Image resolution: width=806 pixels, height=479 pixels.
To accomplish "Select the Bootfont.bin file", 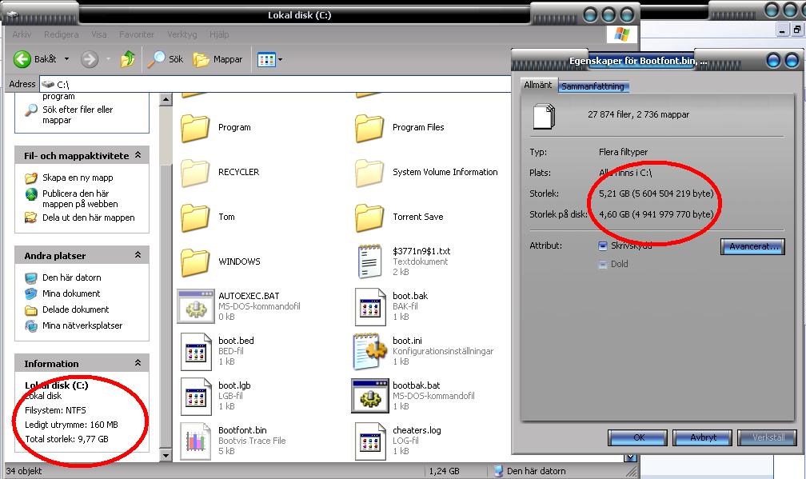I will coord(196,441).
